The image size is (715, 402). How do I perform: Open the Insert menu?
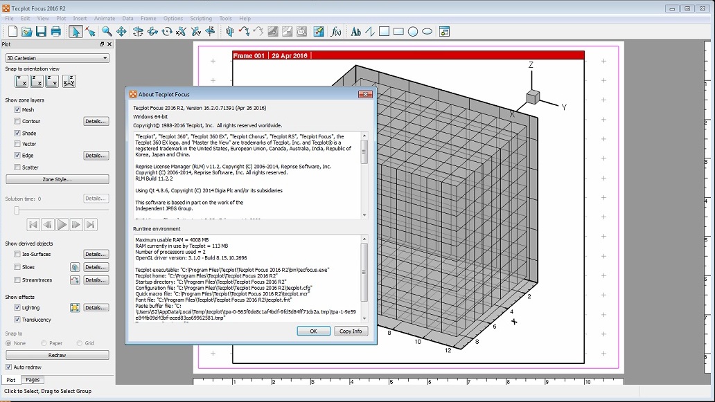(80, 18)
